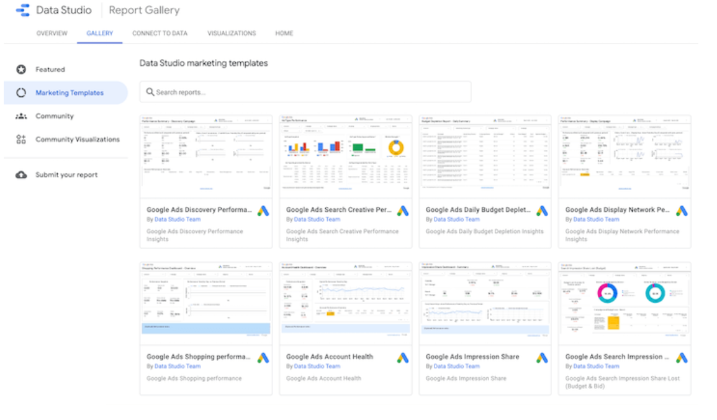717x420 pixels.
Task: Open the Connect to Data tab
Action: [x=160, y=34]
